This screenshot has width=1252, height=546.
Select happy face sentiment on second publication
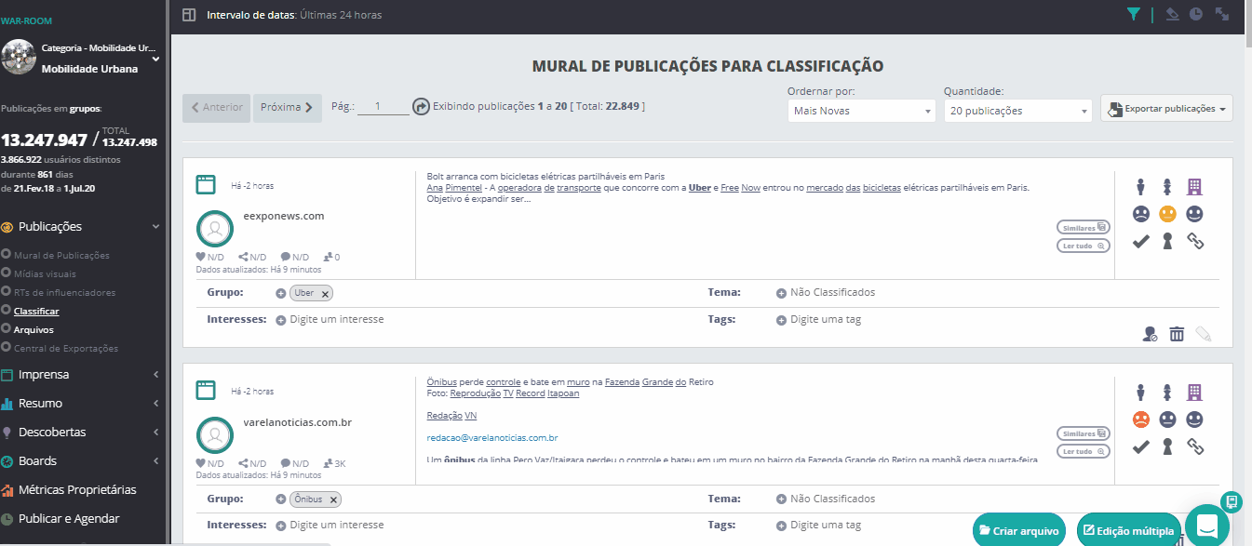coord(1195,419)
